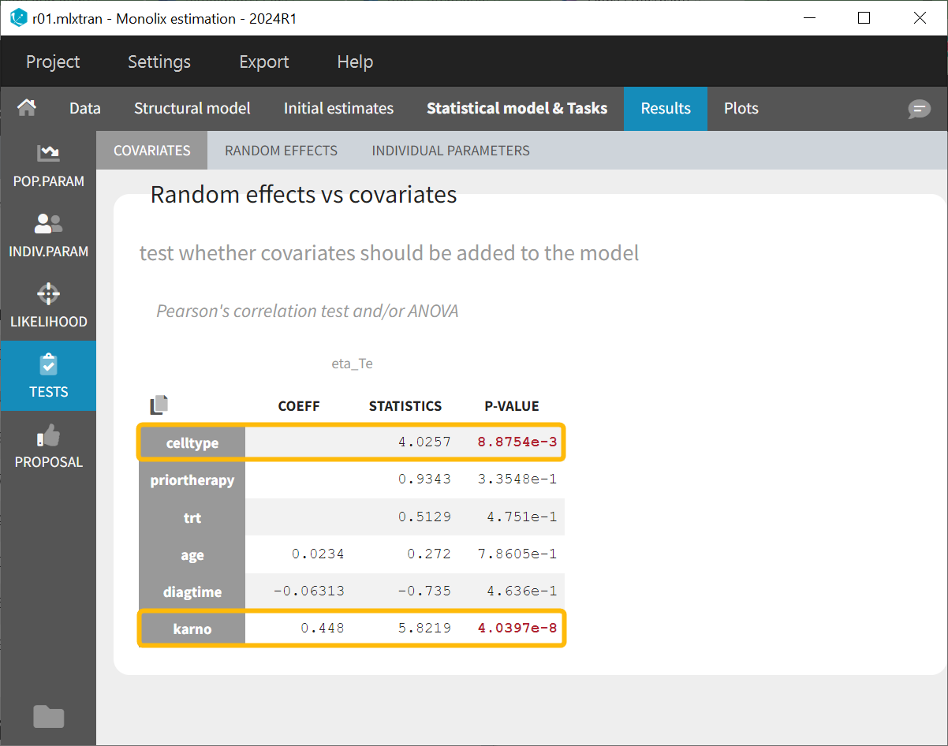Viewport: 948px width, 746px height.
Task: Open Statistical model & Tasks tab
Action: coord(517,109)
